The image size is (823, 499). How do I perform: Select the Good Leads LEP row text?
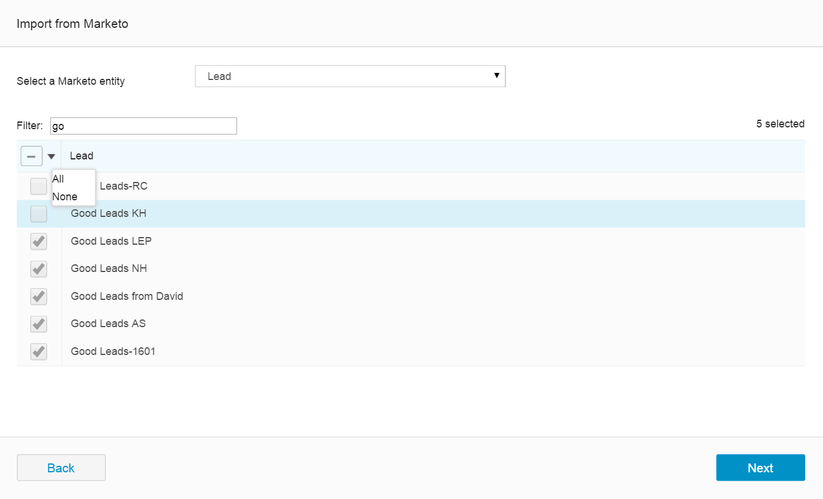pyautogui.click(x=111, y=241)
